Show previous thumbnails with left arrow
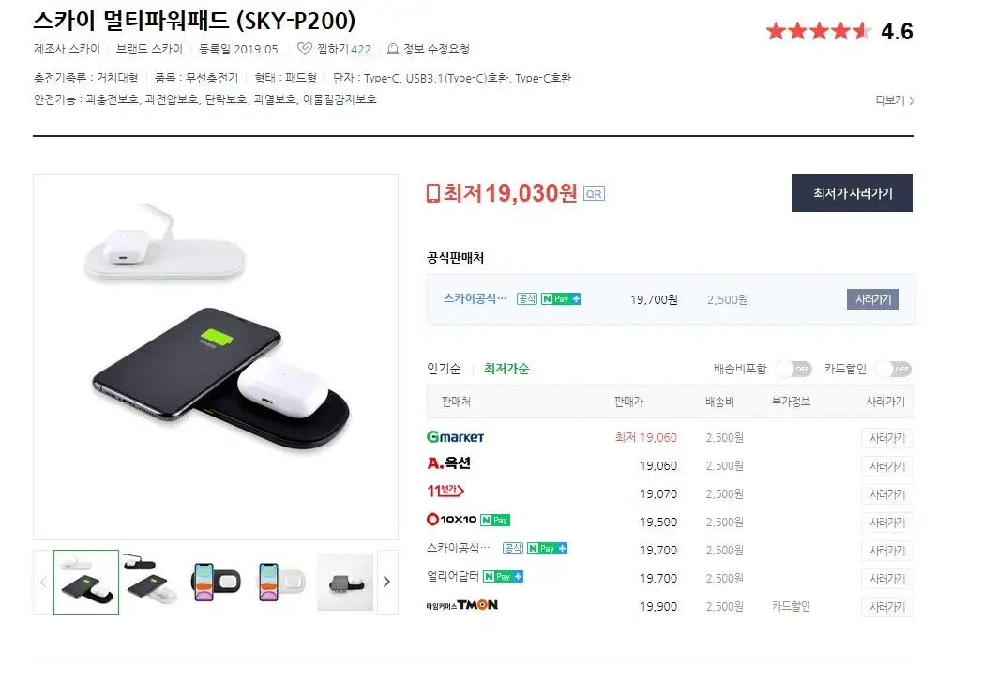Viewport: 981px width, 682px height. [x=43, y=582]
